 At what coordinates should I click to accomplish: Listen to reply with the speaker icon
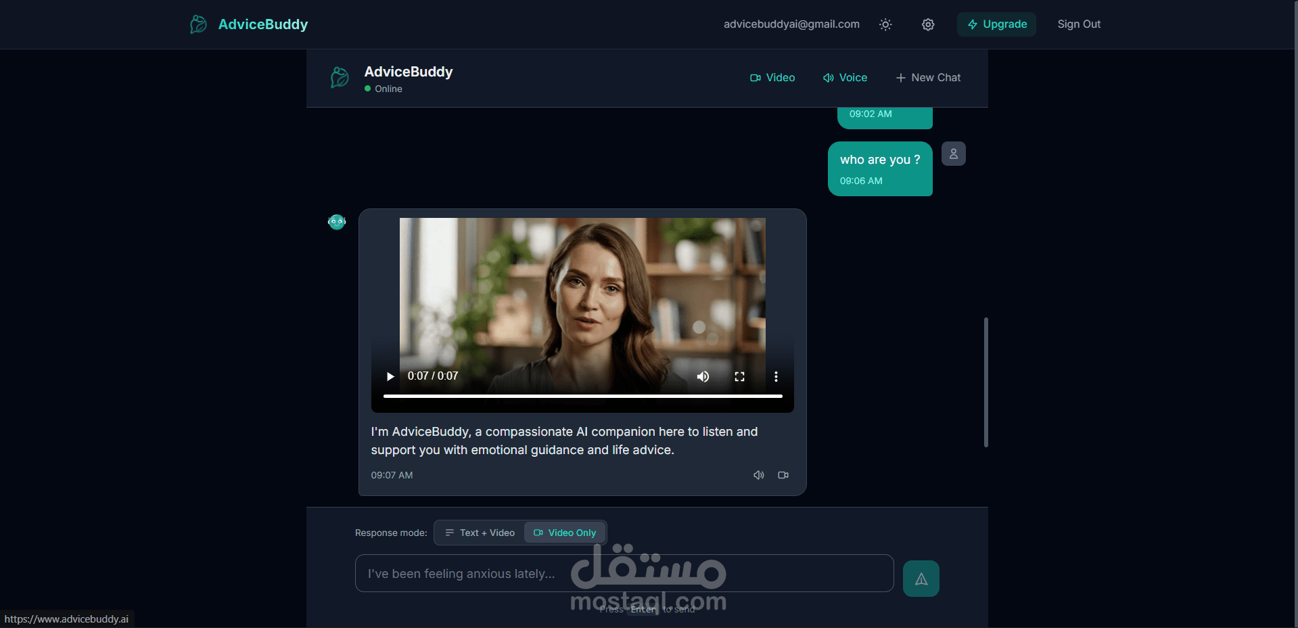tap(759, 475)
